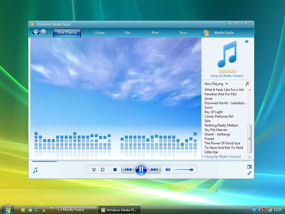The width and height of the screenshot is (285, 214).
Task: Click the Windows Media Player taskbar button
Action: [119, 210]
